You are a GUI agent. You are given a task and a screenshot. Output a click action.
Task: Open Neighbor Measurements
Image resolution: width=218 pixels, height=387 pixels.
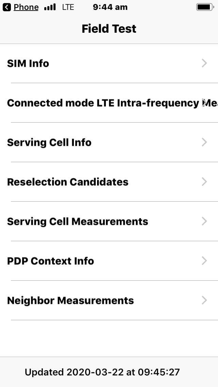click(71, 300)
